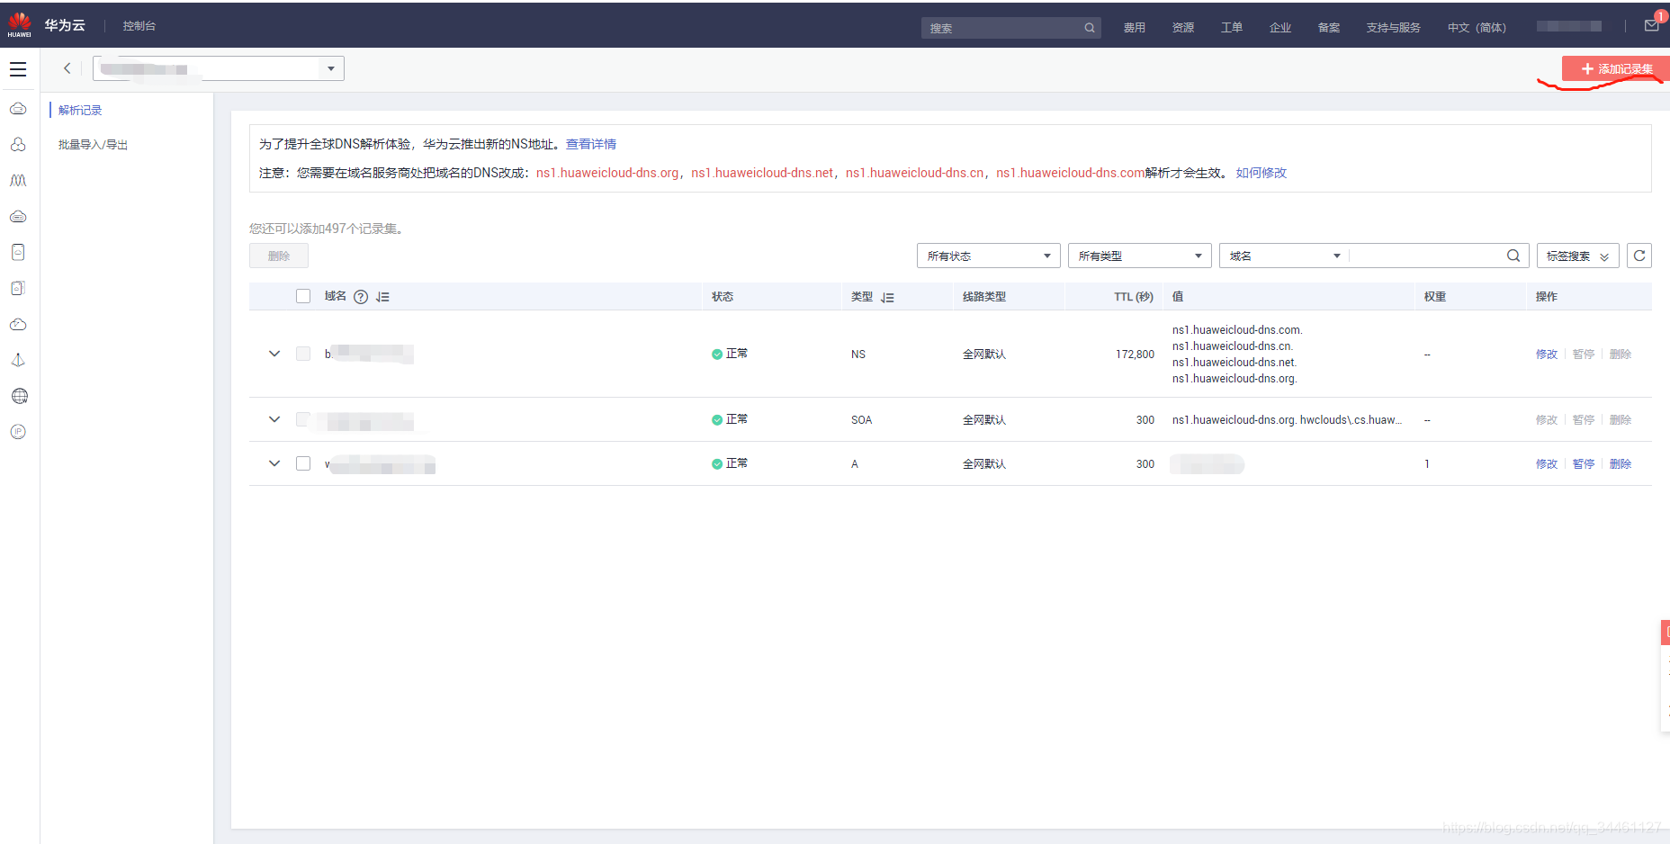
Task: Select all records with header checkbox
Action: click(x=303, y=296)
